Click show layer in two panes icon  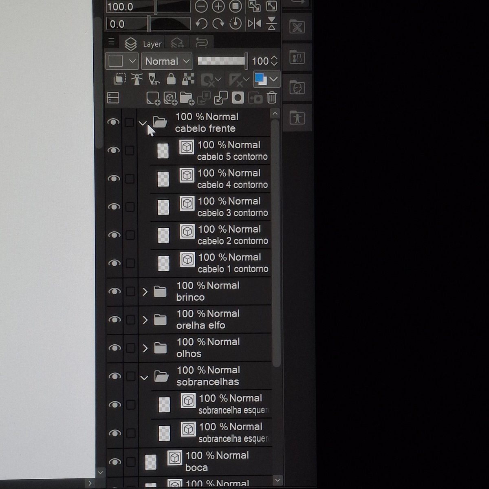point(113,98)
